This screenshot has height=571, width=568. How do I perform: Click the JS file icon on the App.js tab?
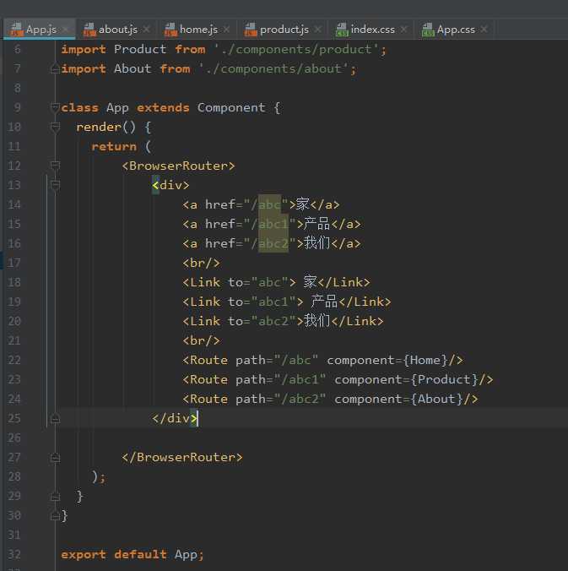coord(15,30)
